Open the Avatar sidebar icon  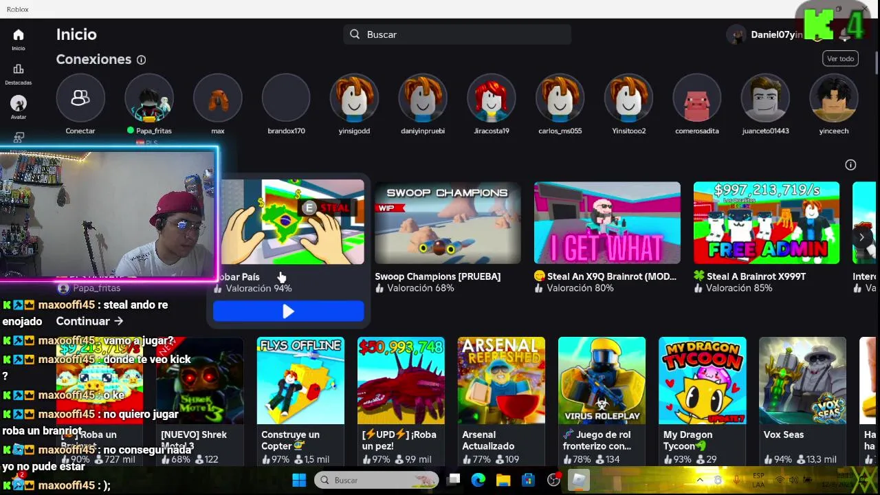pyautogui.click(x=19, y=104)
